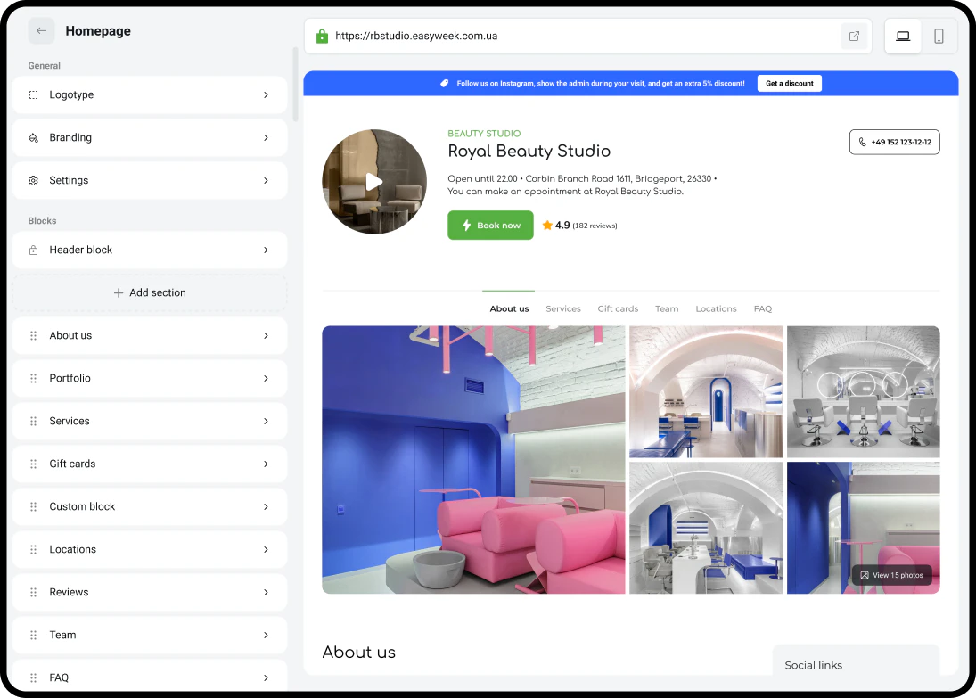Switch preview to mobile view

(940, 36)
